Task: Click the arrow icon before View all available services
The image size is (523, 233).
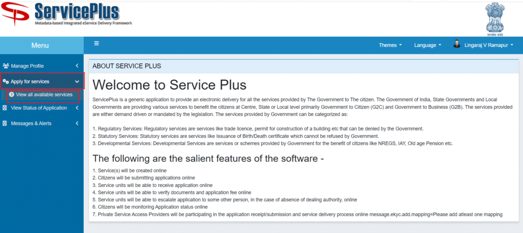Action: coord(12,94)
